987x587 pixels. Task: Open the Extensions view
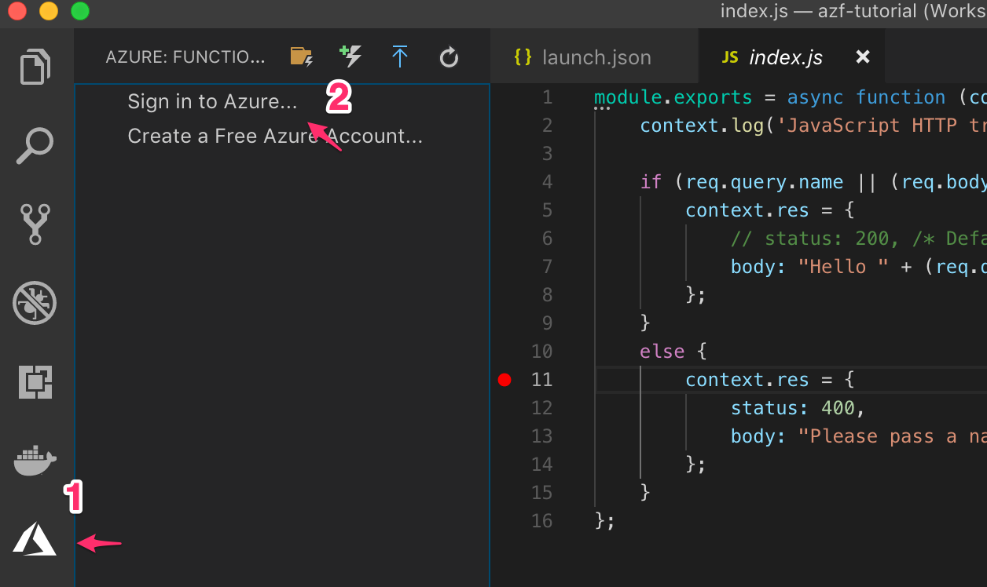coord(35,382)
